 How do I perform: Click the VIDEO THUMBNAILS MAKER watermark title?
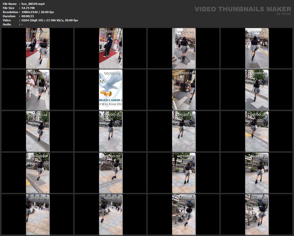pyautogui.click(x=242, y=9)
